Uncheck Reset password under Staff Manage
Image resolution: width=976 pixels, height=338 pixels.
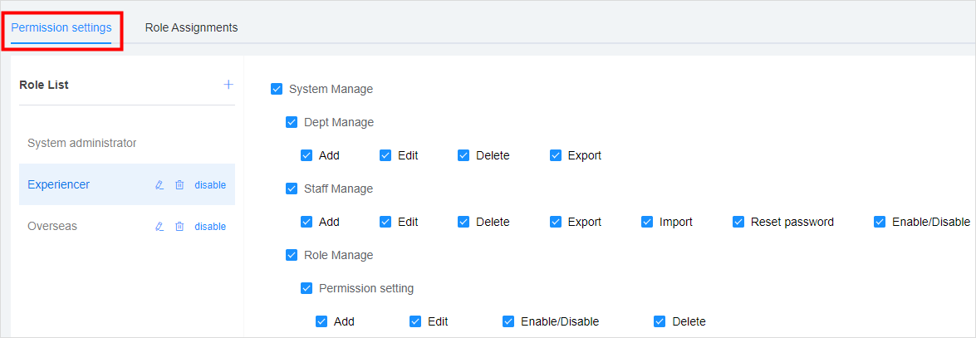point(738,222)
